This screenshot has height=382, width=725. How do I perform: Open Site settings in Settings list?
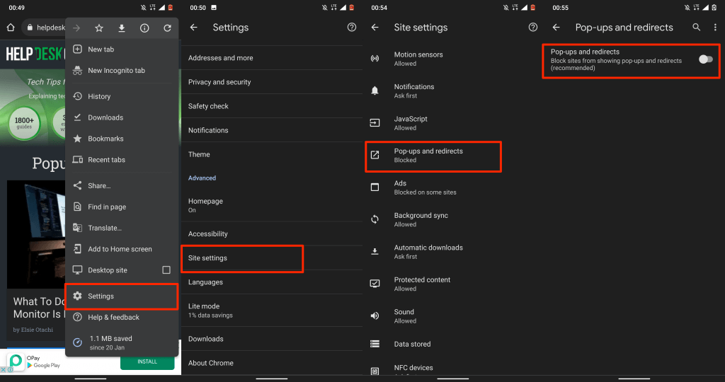pyautogui.click(x=207, y=258)
